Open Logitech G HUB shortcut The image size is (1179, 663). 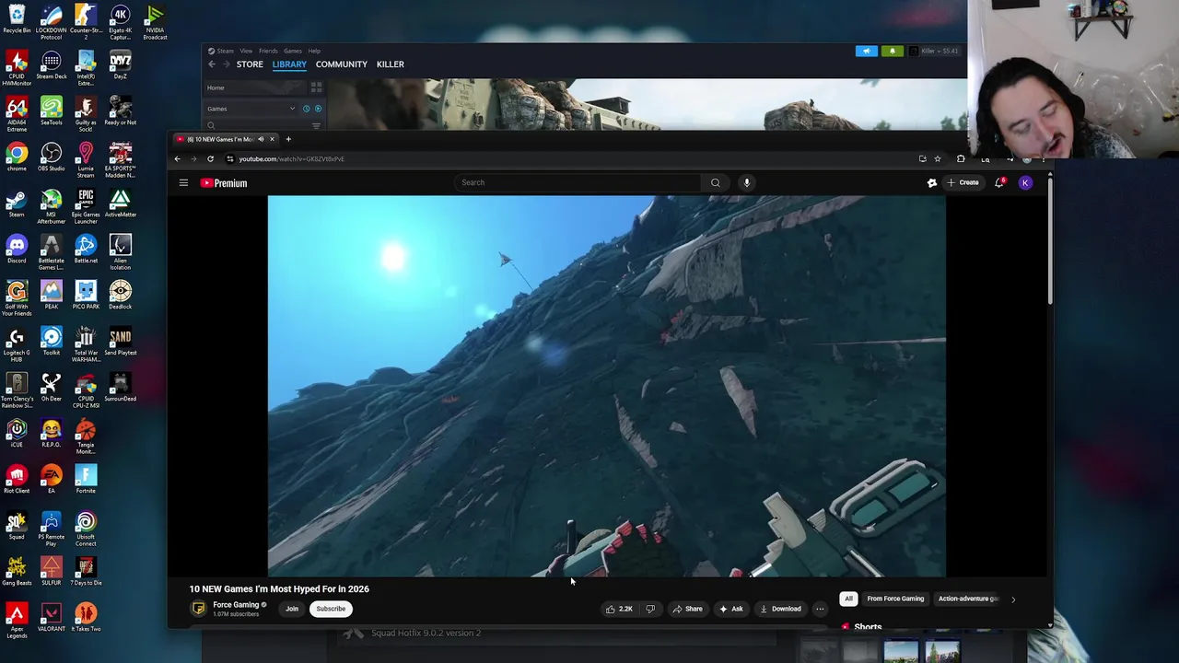pyautogui.click(x=17, y=344)
